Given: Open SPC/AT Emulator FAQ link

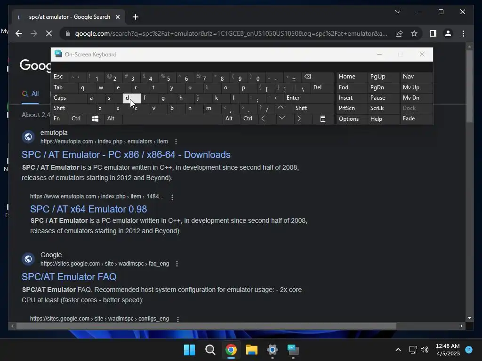Looking at the screenshot, I should 69,277.
